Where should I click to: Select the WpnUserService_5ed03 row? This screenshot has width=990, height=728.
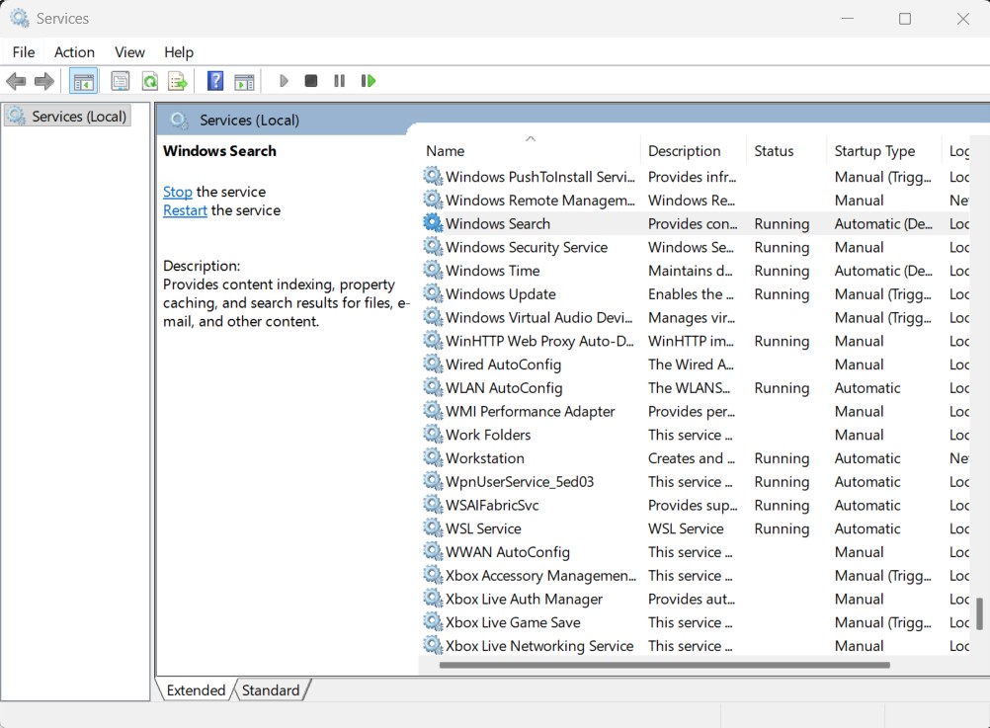pyautogui.click(x=695, y=481)
